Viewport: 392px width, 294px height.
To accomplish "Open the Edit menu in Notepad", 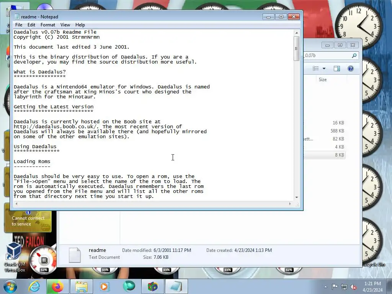I will (x=31, y=25).
